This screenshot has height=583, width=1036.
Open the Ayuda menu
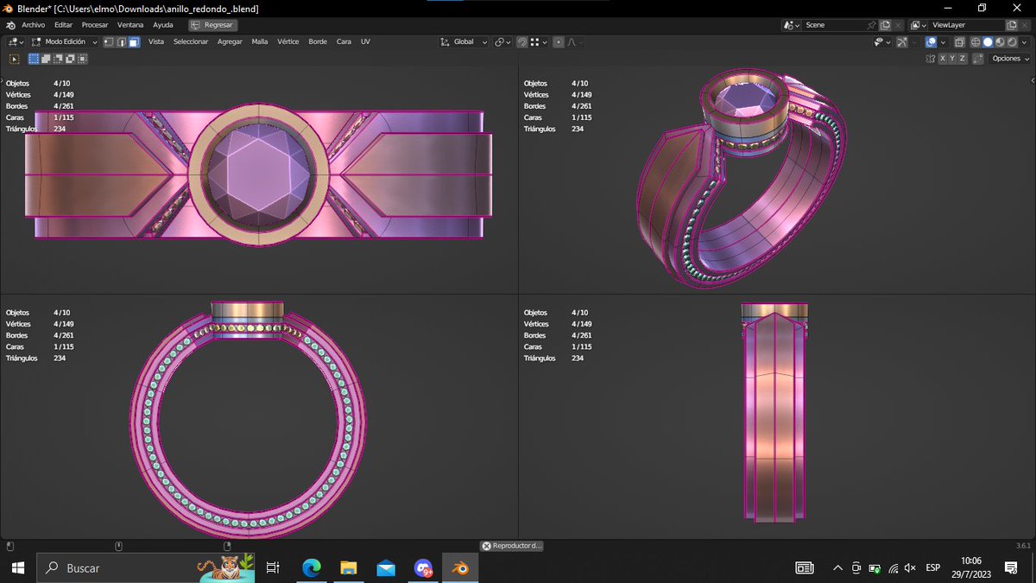(x=163, y=25)
